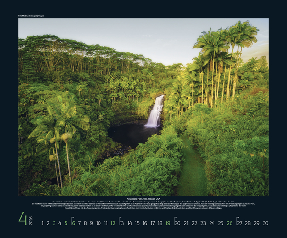
Task: Select the green date 19
Action: [x=168, y=223]
